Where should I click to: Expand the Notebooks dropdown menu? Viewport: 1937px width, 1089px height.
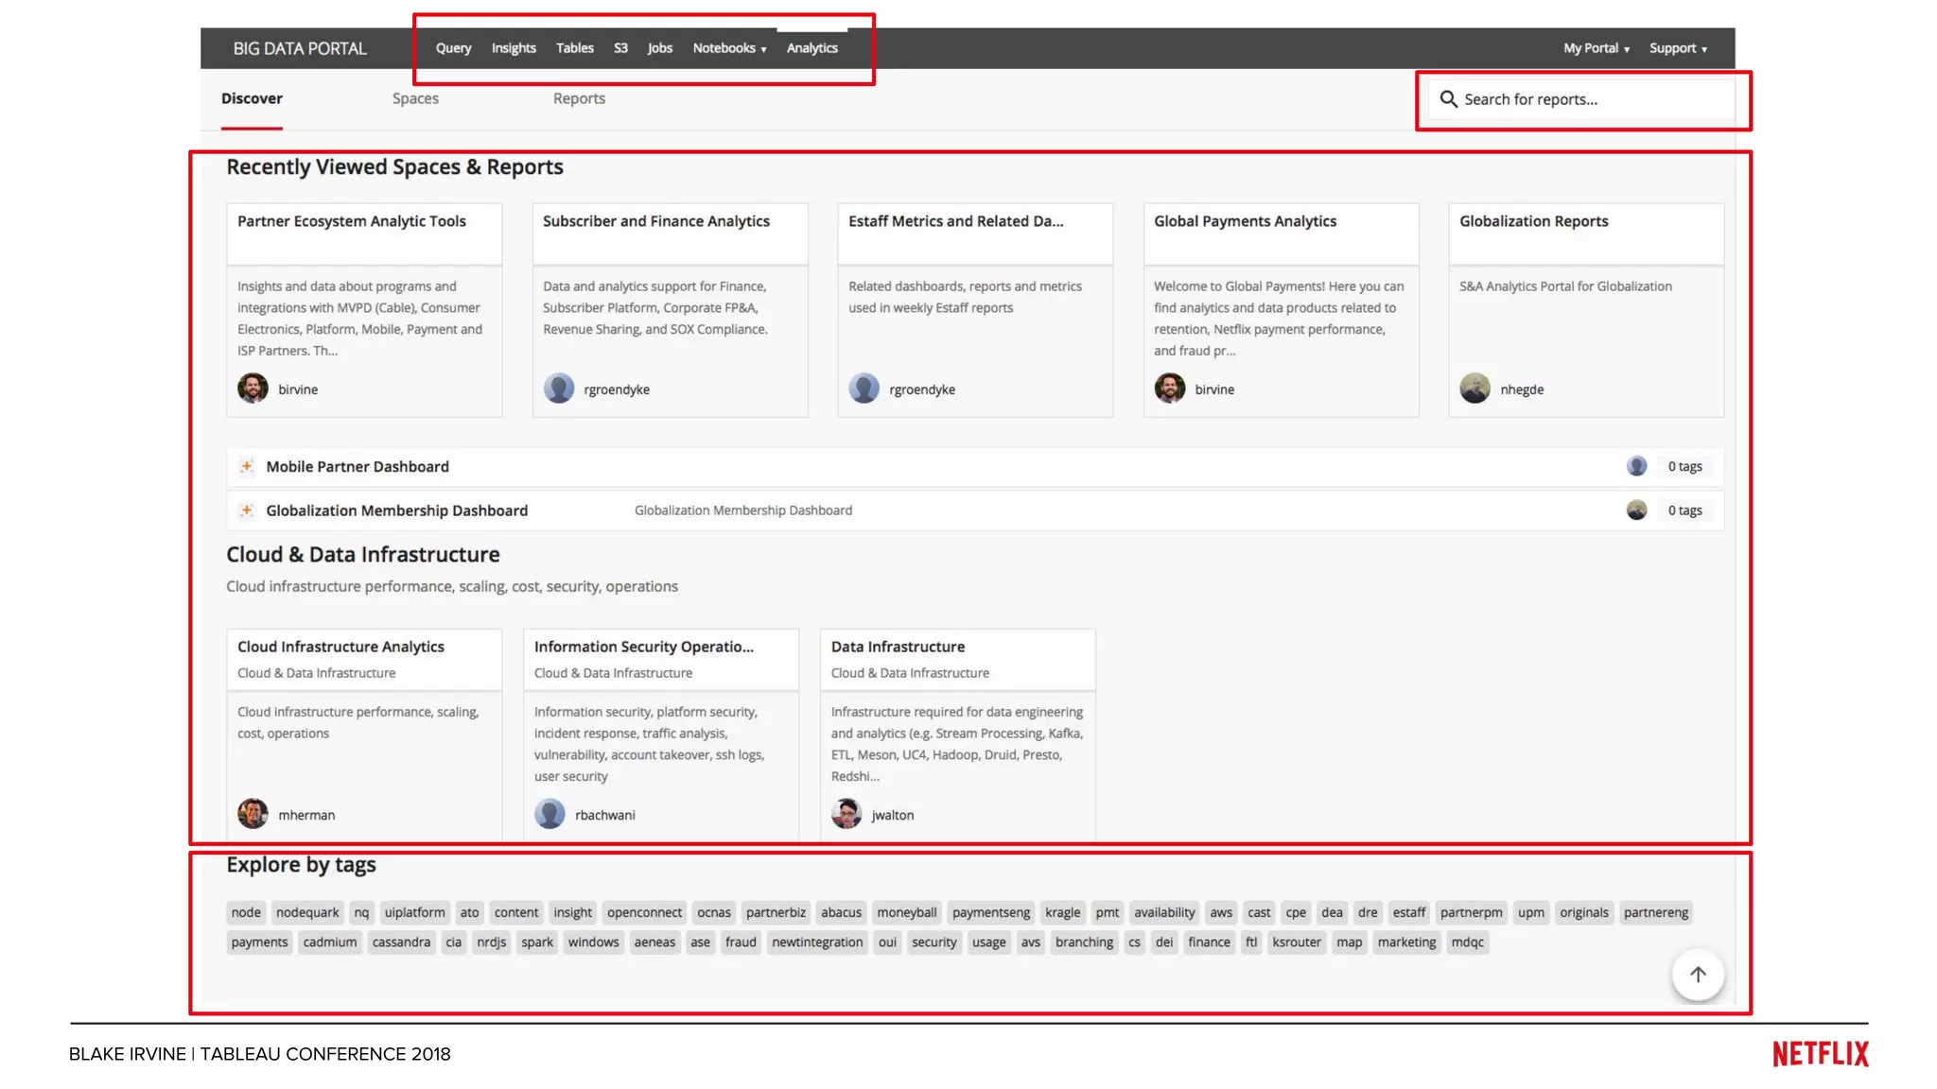[729, 48]
